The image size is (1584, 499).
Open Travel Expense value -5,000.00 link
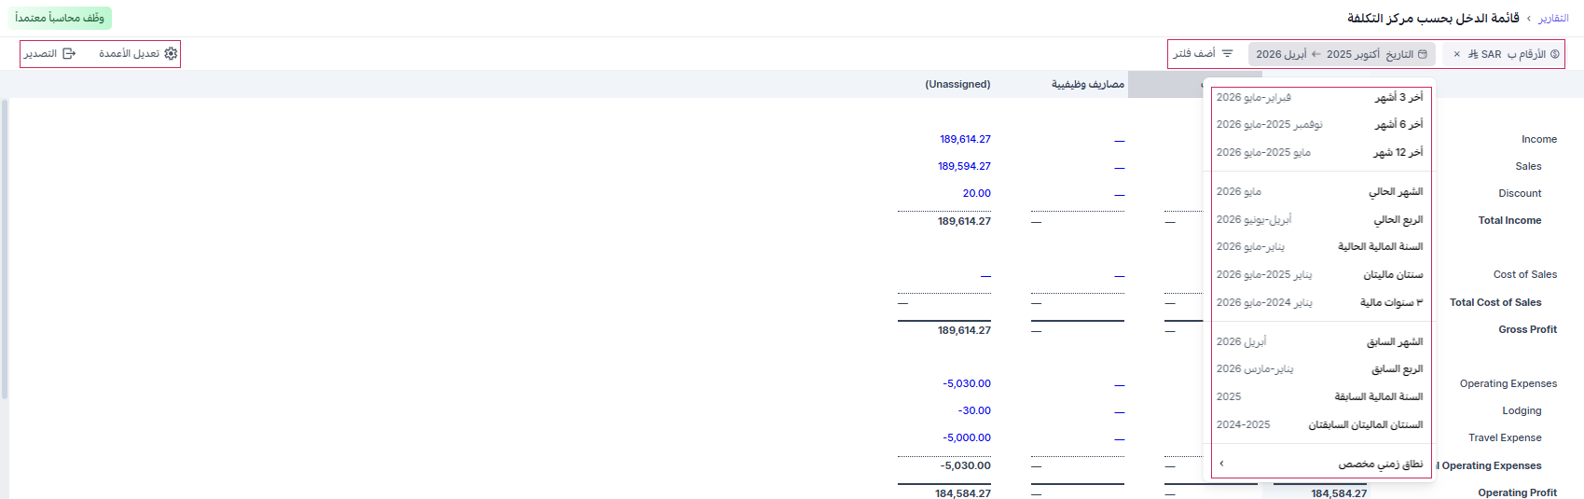(966, 437)
